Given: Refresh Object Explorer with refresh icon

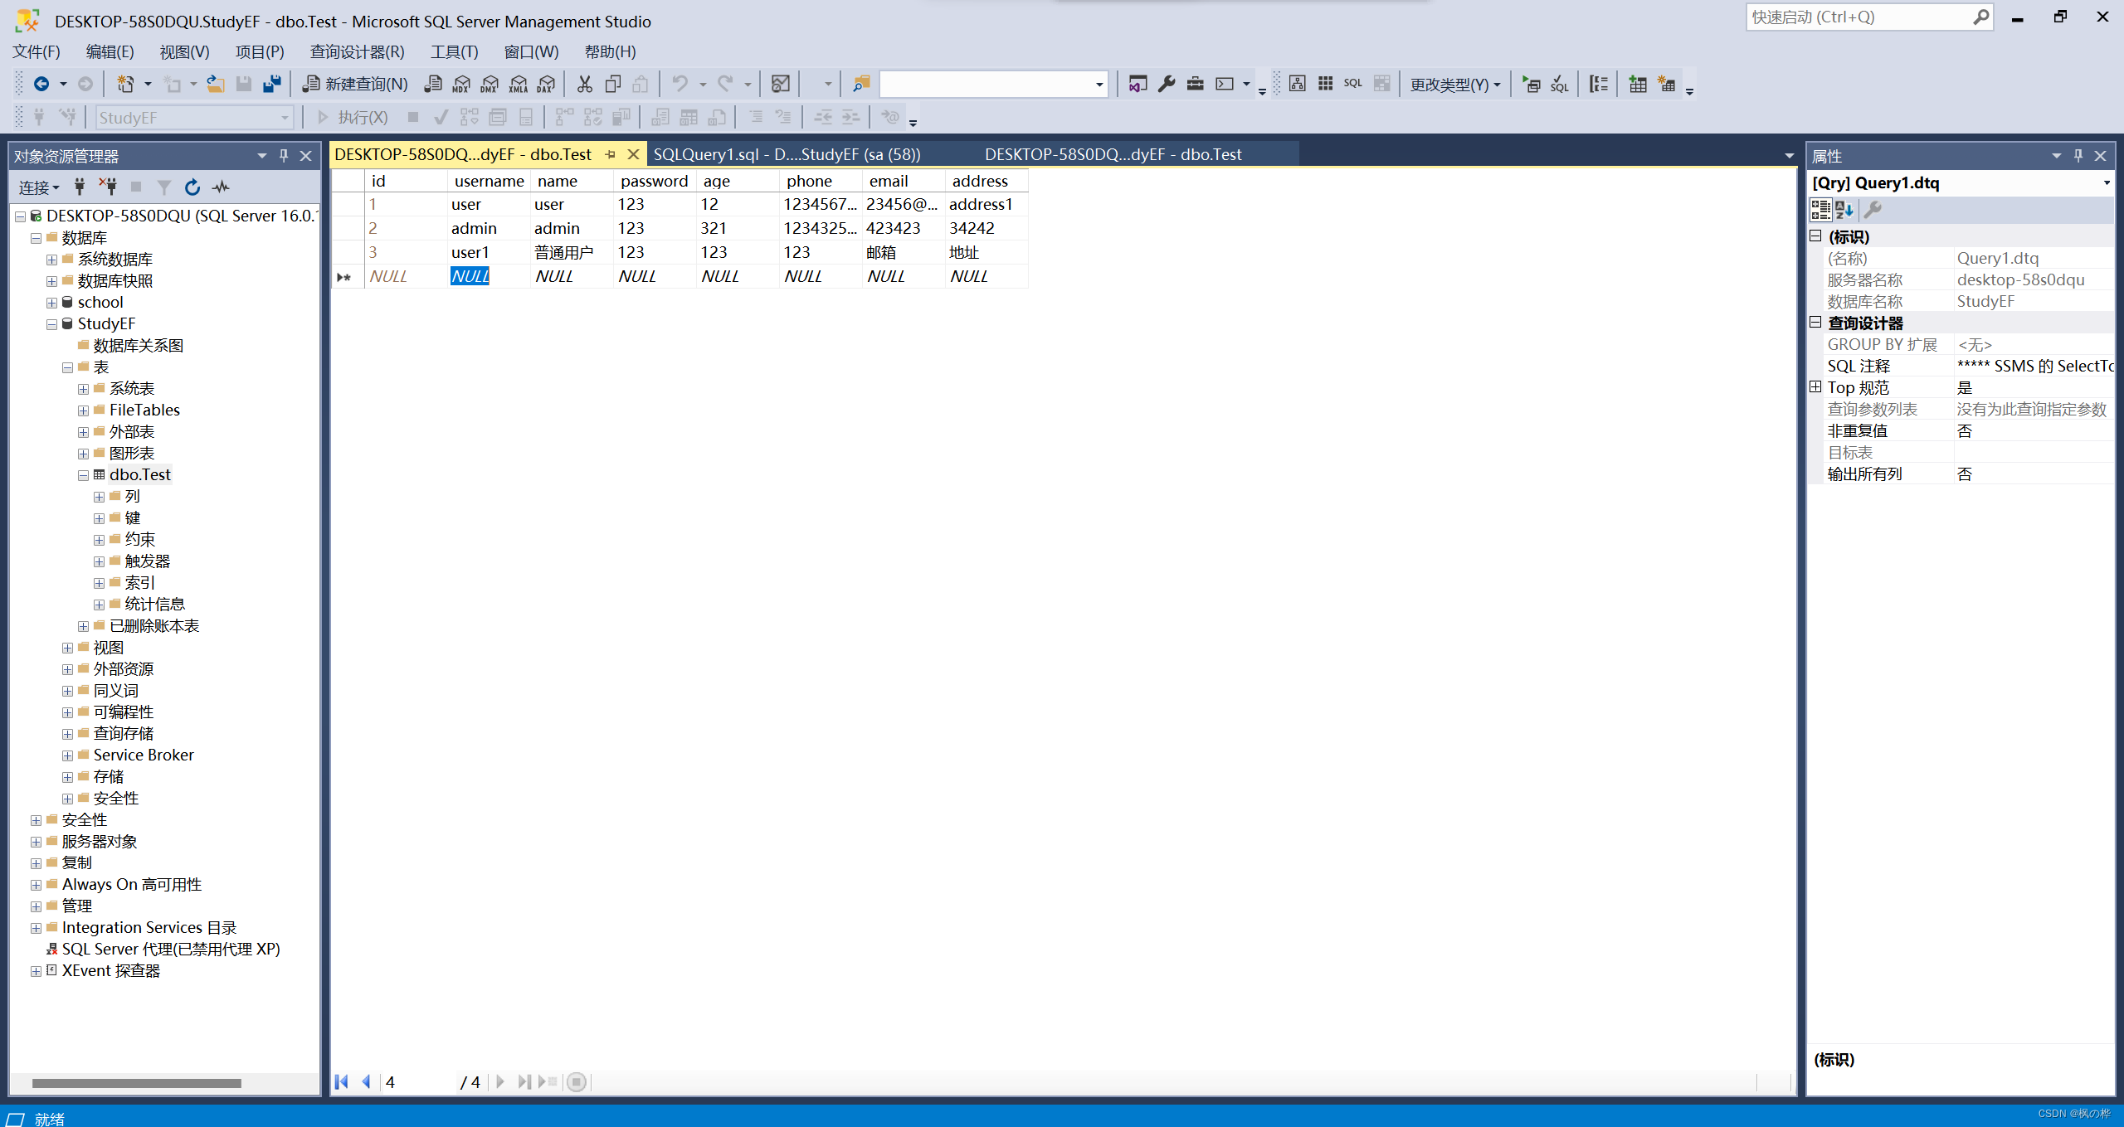Looking at the screenshot, I should click(192, 187).
